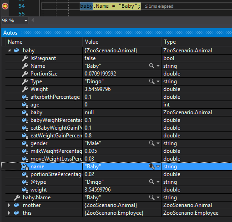Click the wrench icon for Type property

(x=25, y=81)
